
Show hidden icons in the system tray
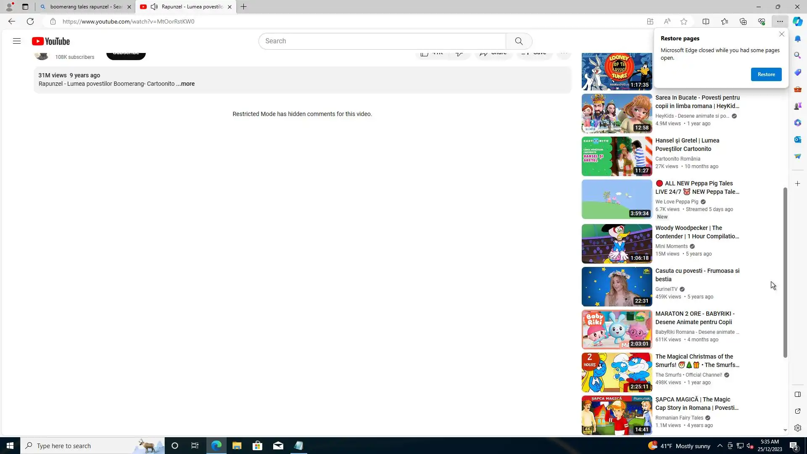point(720,446)
